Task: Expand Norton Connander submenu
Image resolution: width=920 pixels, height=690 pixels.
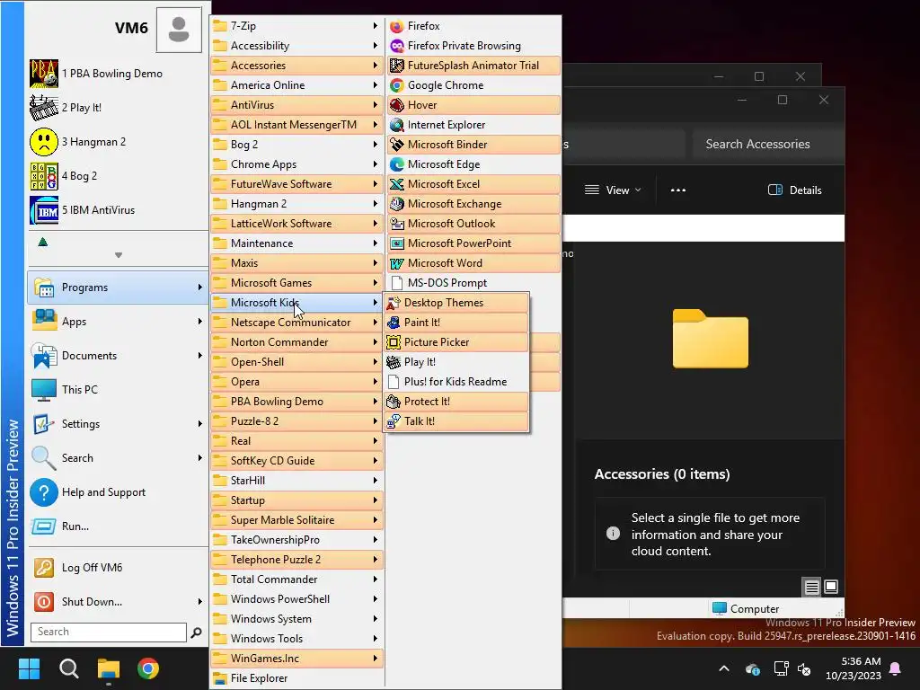Action: (296, 342)
